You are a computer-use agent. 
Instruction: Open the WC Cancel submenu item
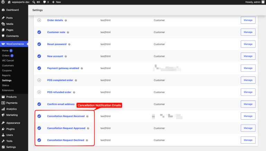8,60
